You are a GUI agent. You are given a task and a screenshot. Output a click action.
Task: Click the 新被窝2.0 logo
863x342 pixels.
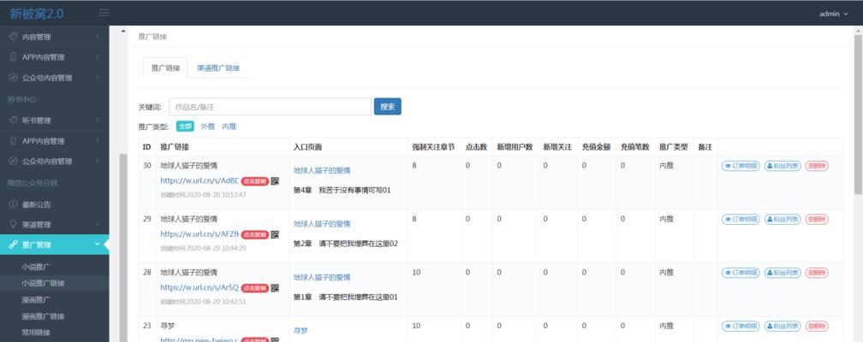(36, 13)
